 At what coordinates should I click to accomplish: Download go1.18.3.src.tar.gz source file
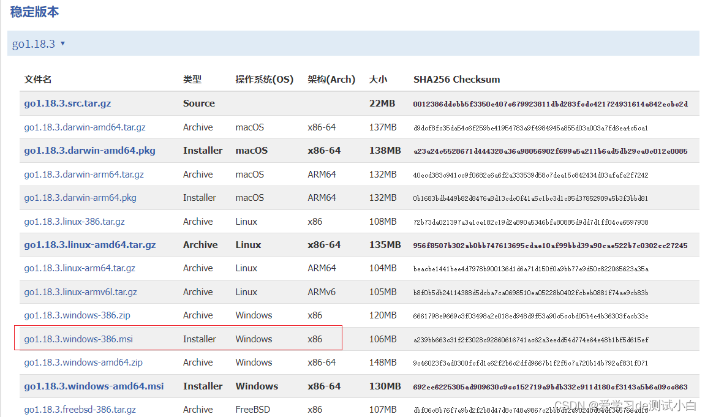pos(67,103)
